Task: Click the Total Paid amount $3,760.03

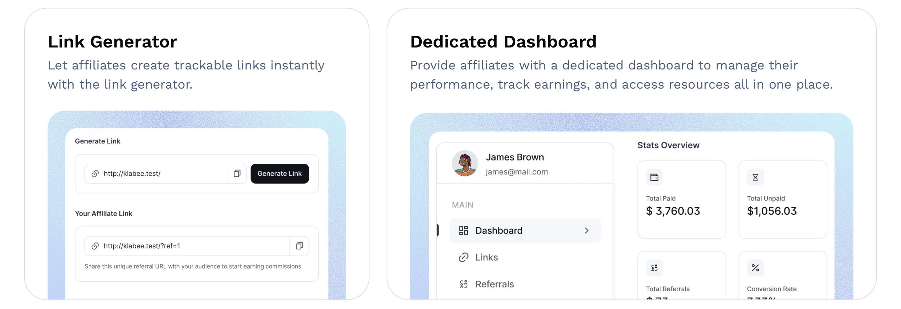Action: [x=673, y=211]
